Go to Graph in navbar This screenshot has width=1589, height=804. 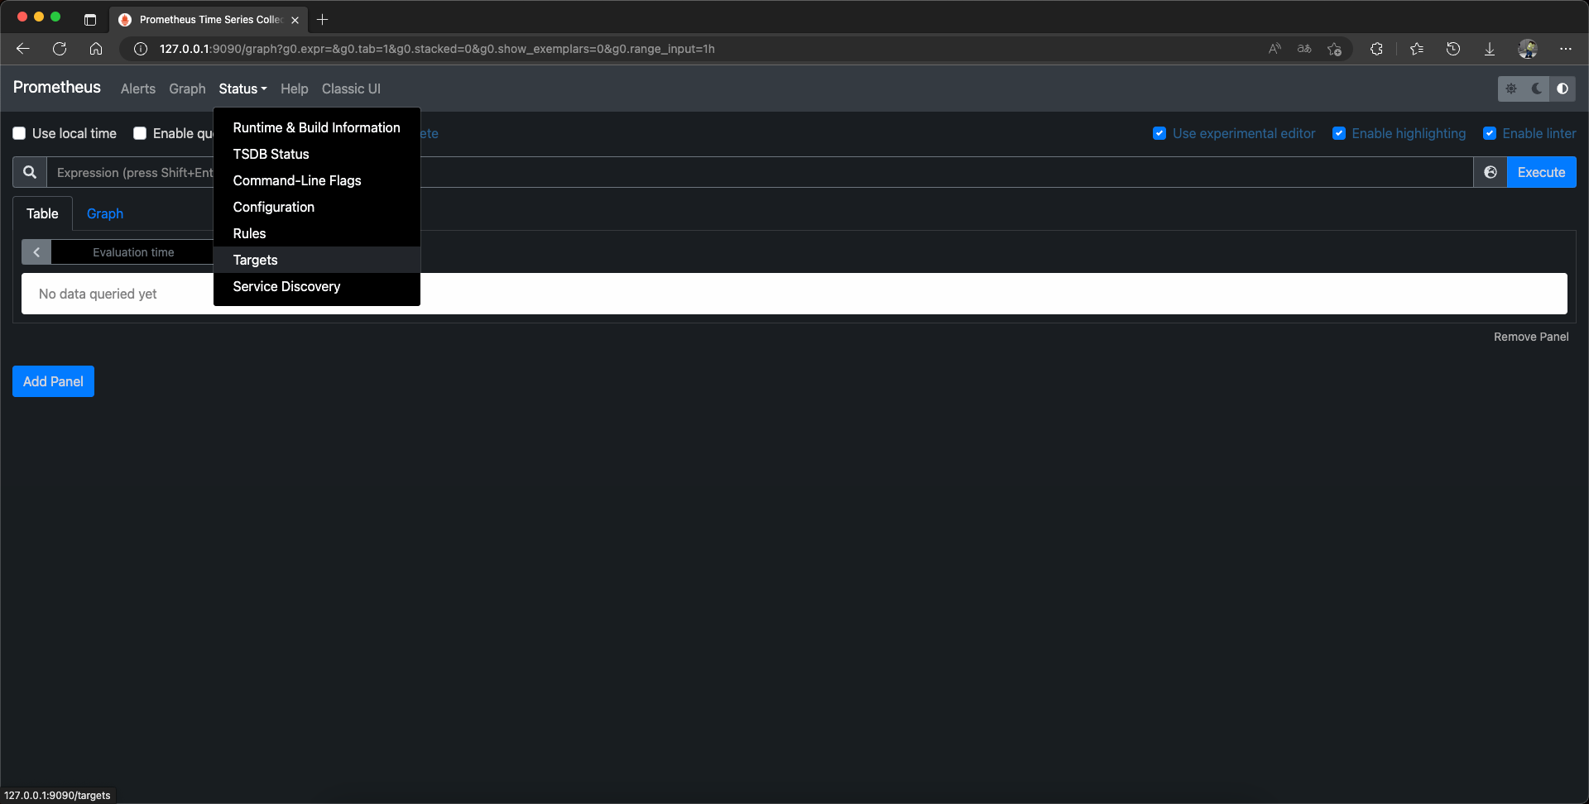187,89
